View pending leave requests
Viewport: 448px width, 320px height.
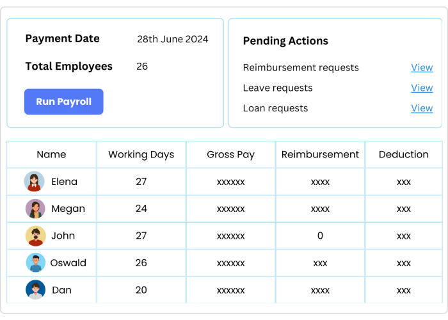(422, 88)
